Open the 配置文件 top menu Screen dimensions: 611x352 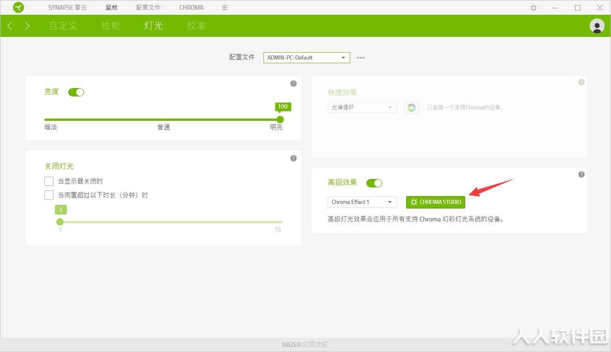pos(148,8)
